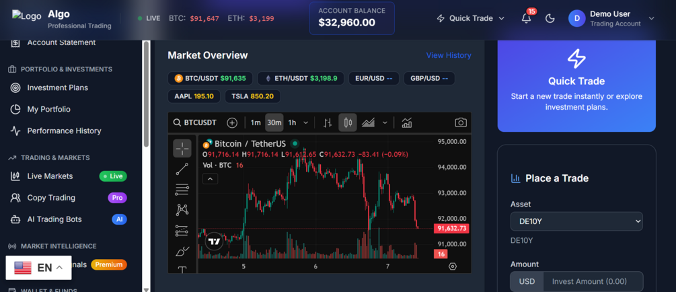Select the crosshair cursor tool in chart
676x292 pixels.
[182, 149]
